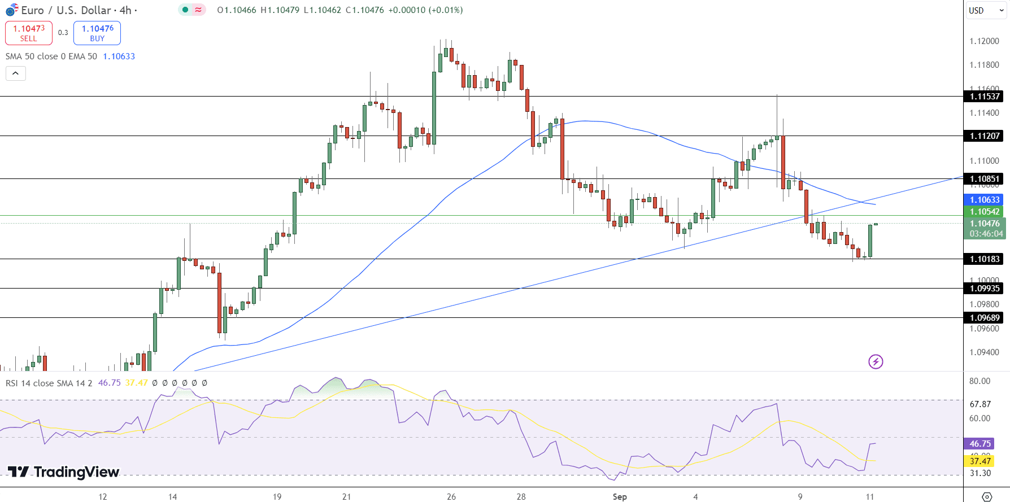This screenshot has width=1010, height=502.
Task: Click the 1.11207 horizontal line price label
Action: (985, 136)
